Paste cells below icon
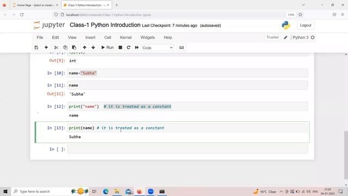The height and width of the screenshot is (196, 348). click(74, 47)
